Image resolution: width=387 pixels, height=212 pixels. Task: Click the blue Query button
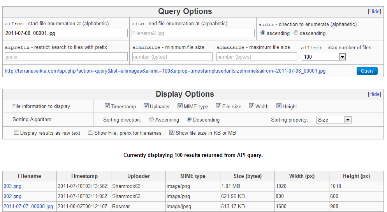367,71
